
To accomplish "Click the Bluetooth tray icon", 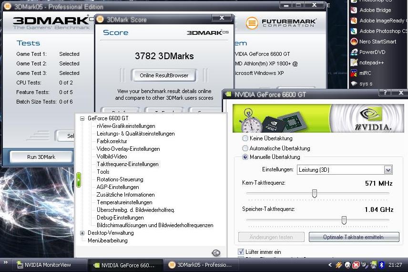I will (381, 265).
